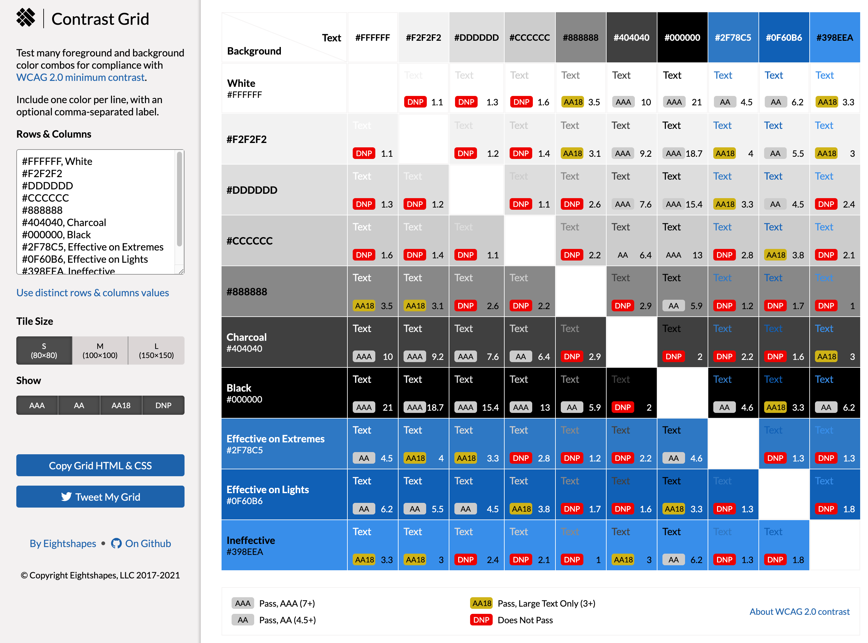
Task: Open the By Eightshapes link
Action: coord(63,543)
